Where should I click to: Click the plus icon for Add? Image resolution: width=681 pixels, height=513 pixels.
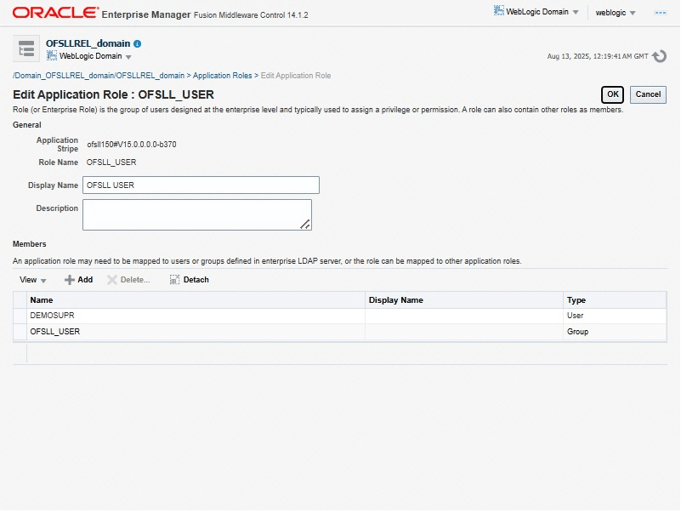tap(69, 280)
